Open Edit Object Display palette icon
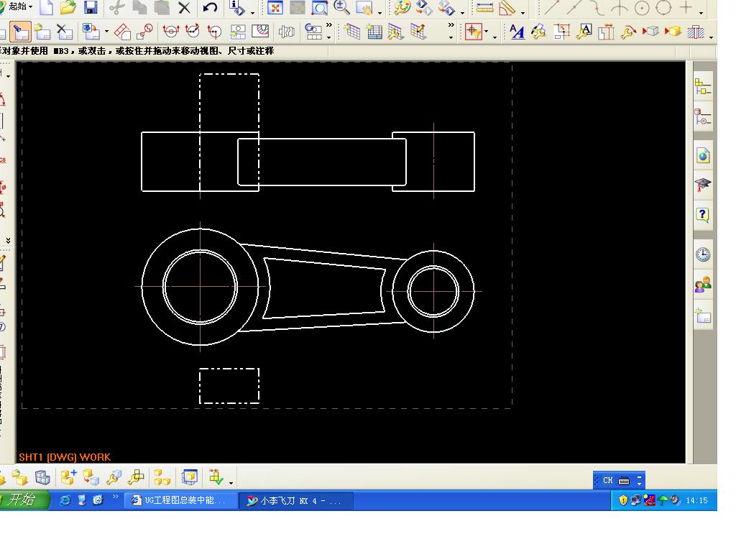The height and width of the screenshot is (552, 736). pyautogui.click(x=402, y=7)
